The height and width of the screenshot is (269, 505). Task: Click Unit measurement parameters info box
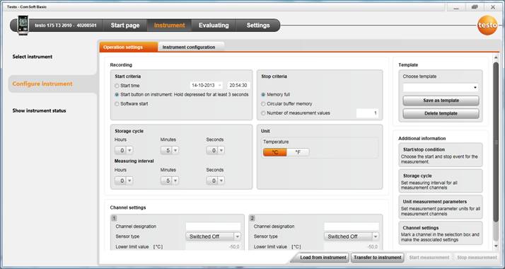tap(441, 207)
